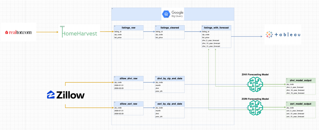Select connector from realtor.com to HomeHarvest

point(48,32)
